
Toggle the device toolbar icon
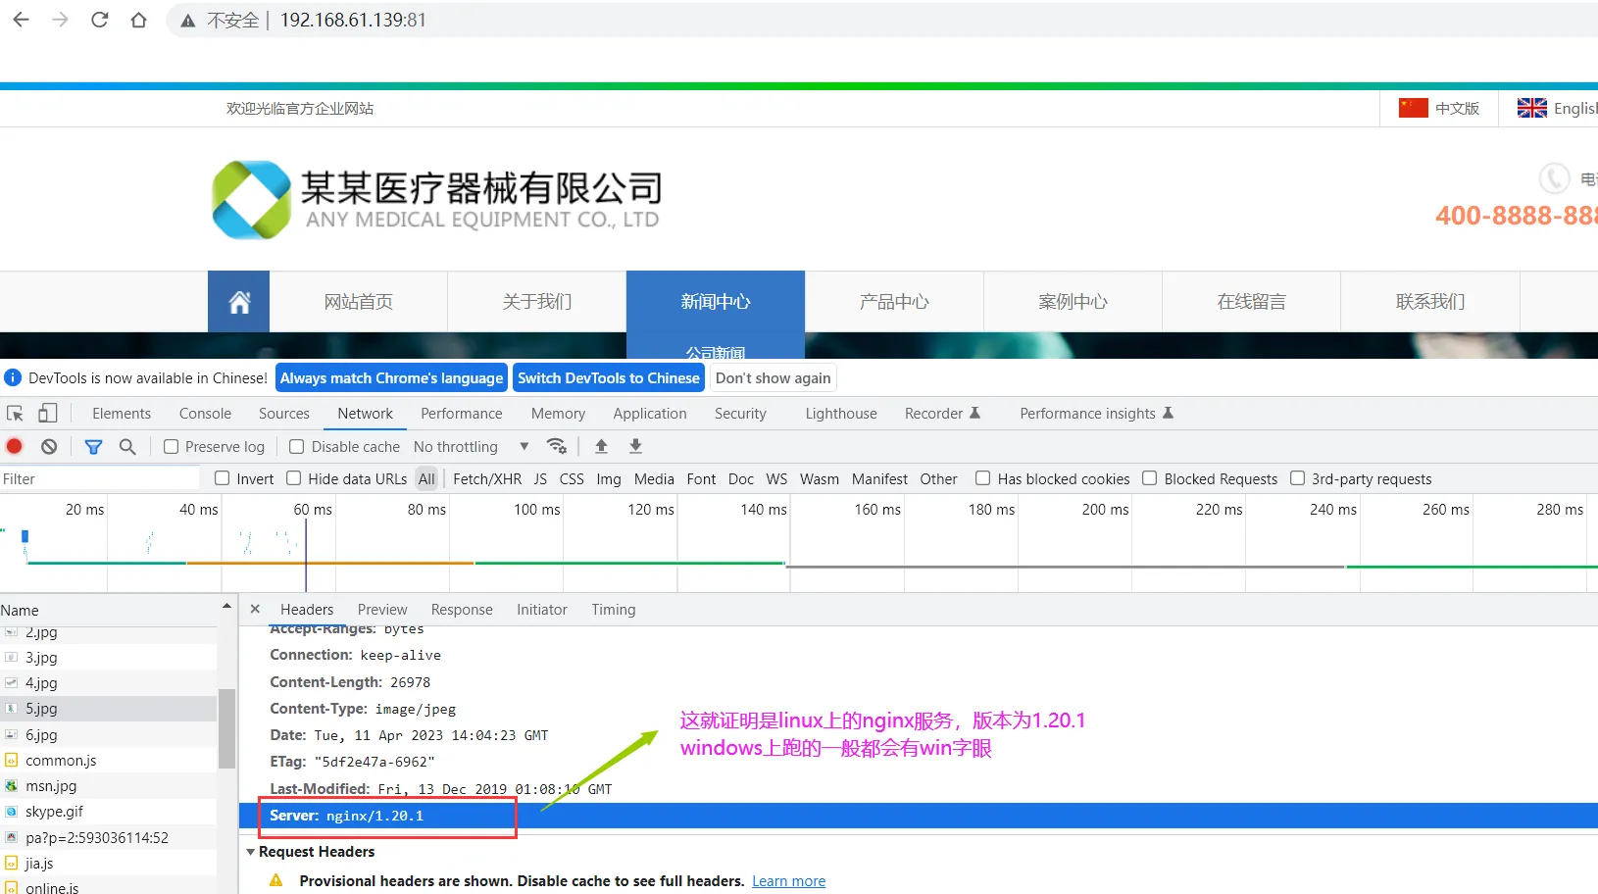coord(47,414)
